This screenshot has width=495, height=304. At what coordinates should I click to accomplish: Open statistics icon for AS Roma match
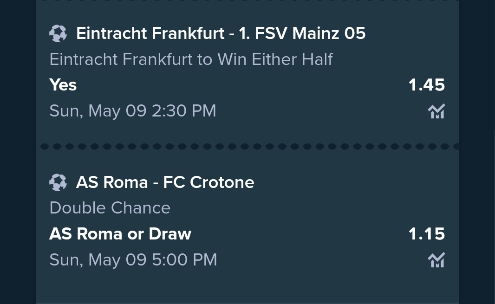[x=436, y=260]
